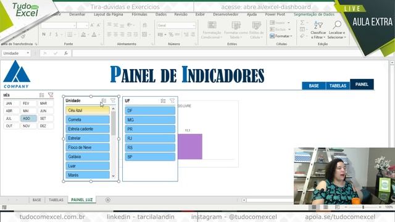Viewport: 395px width, 222px height.
Task: Confirm the formula bar entry checkmark
Action: 56,53
